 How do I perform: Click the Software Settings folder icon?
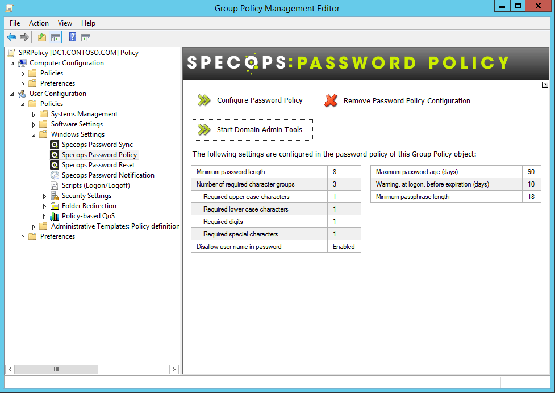point(44,124)
